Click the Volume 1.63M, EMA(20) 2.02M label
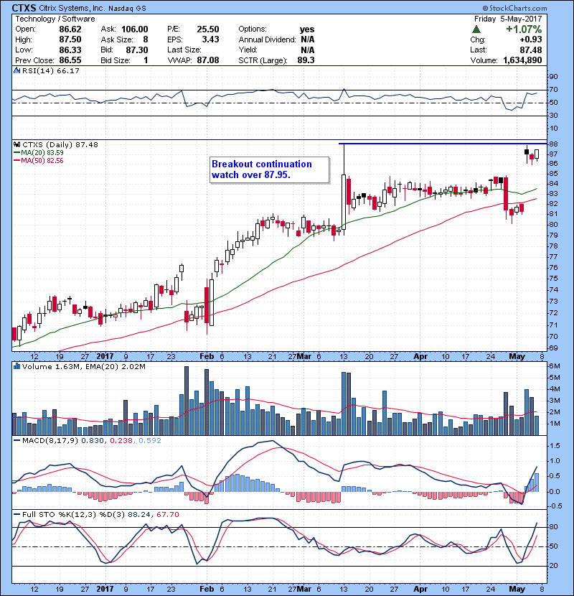 tap(83, 366)
